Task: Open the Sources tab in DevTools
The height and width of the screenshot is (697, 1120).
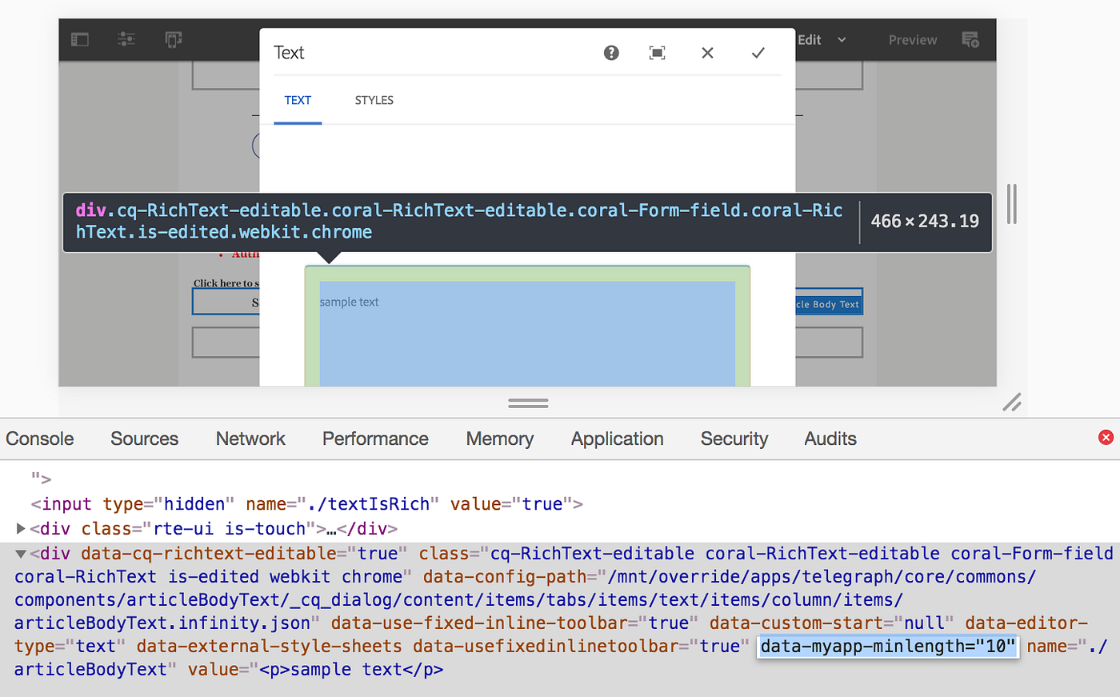Action: point(145,439)
